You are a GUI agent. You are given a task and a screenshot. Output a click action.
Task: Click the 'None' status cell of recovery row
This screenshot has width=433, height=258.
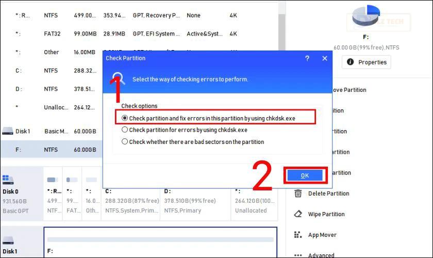[x=193, y=15]
